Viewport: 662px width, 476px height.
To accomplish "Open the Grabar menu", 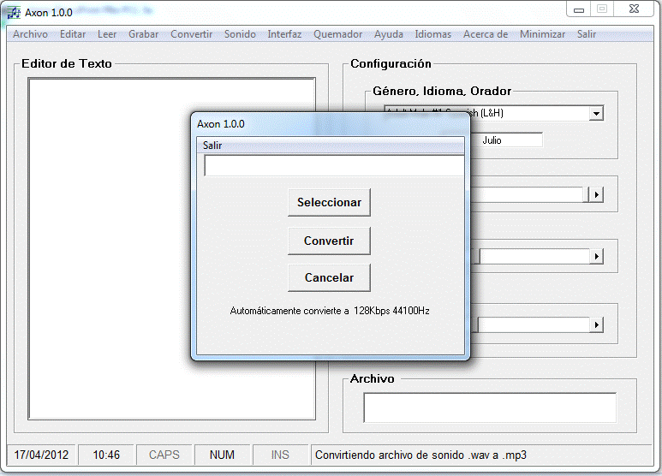I will pyautogui.click(x=143, y=35).
